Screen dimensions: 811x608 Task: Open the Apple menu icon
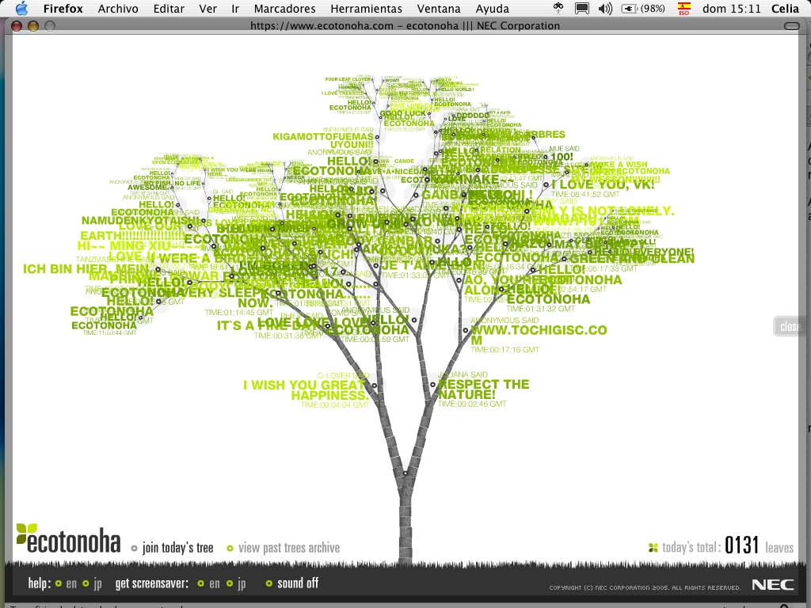click(x=21, y=9)
